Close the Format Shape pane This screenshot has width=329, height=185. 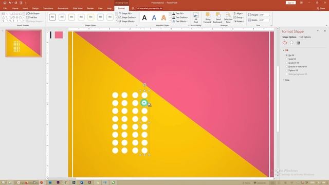[325, 31]
